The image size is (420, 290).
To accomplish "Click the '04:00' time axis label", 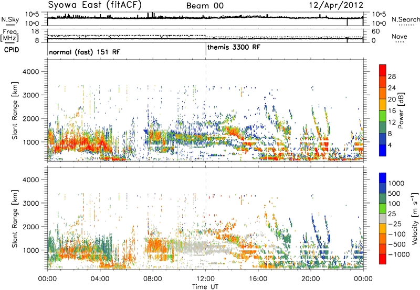I will 100,279.
